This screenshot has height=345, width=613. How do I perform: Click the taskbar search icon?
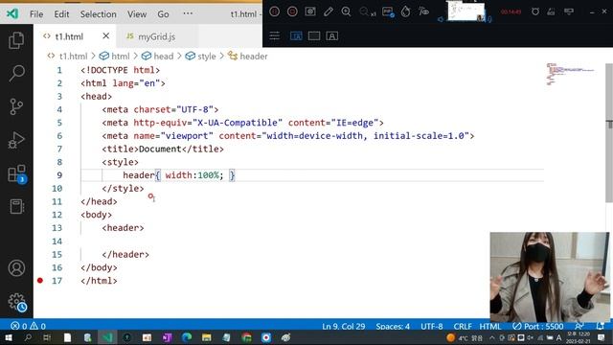tap(28, 337)
